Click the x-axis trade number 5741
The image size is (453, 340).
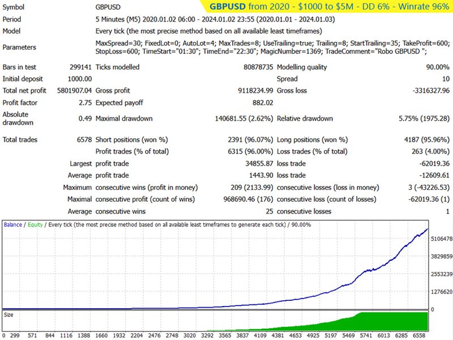(366, 335)
